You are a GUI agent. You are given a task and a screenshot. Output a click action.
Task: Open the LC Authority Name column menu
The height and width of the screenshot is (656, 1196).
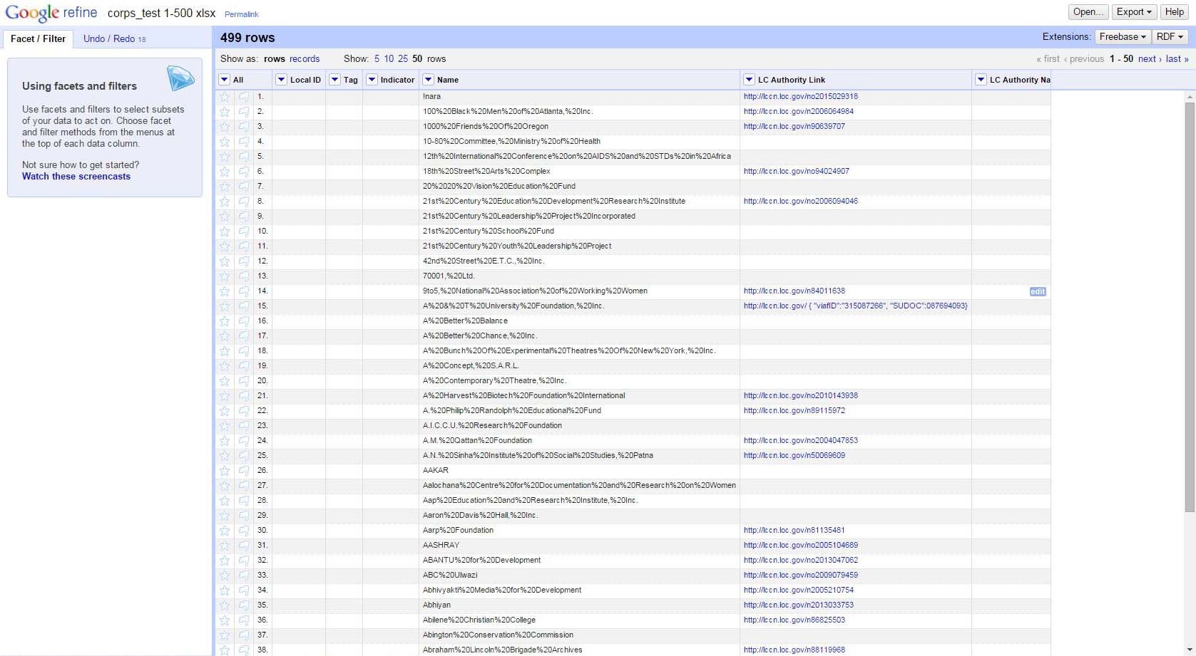tap(981, 80)
